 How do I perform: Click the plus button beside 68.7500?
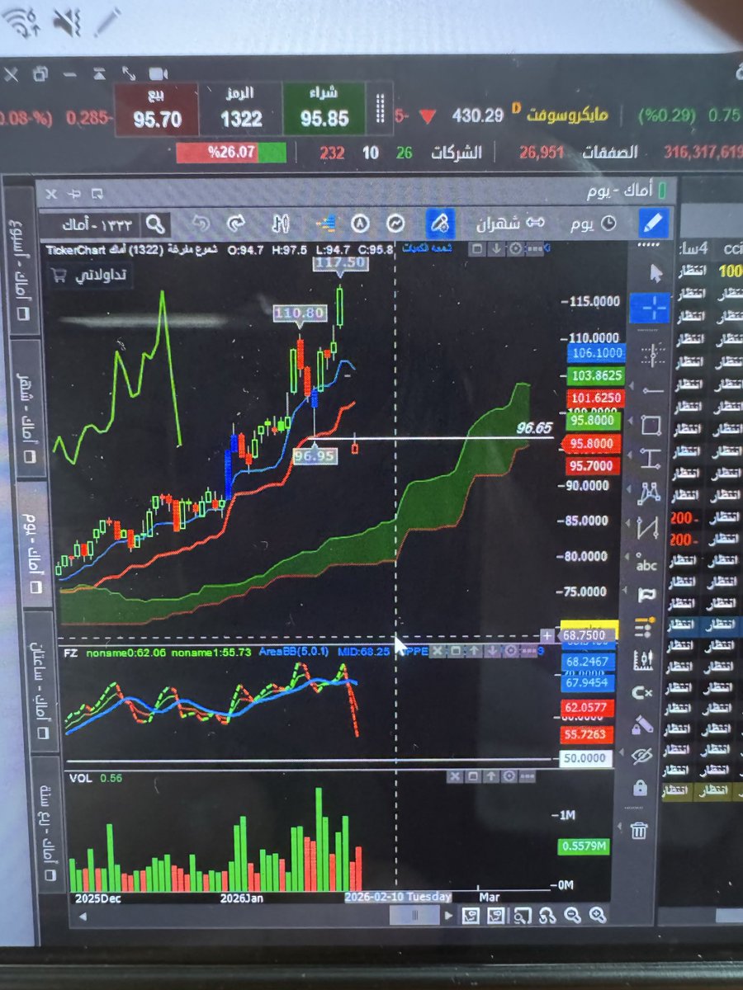coord(547,635)
